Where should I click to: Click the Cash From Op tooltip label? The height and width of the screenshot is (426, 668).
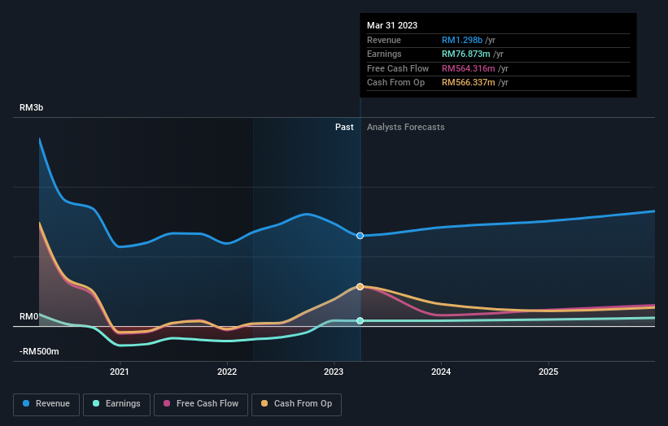(x=395, y=83)
